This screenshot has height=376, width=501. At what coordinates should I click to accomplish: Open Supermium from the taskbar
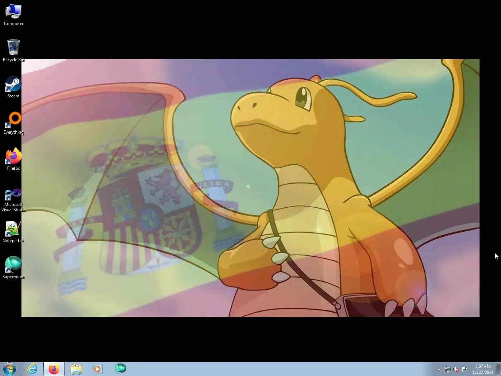click(x=120, y=368)
